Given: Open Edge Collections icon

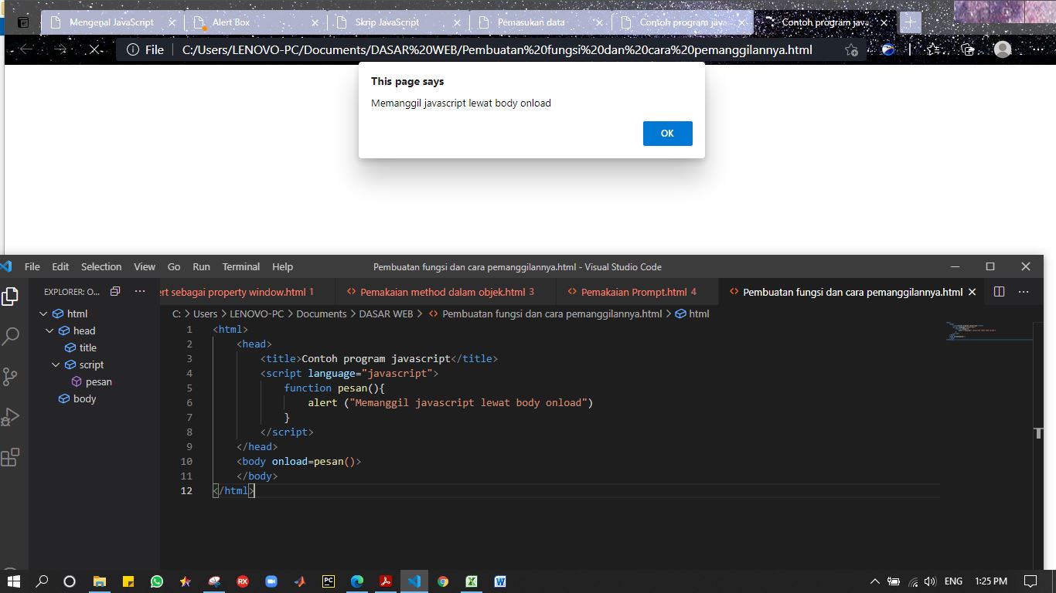Looking at the screenshot, I should [968, 49].
